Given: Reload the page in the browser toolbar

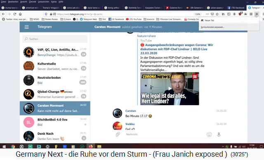Looking at the screenshot, I should pos(15,14).
